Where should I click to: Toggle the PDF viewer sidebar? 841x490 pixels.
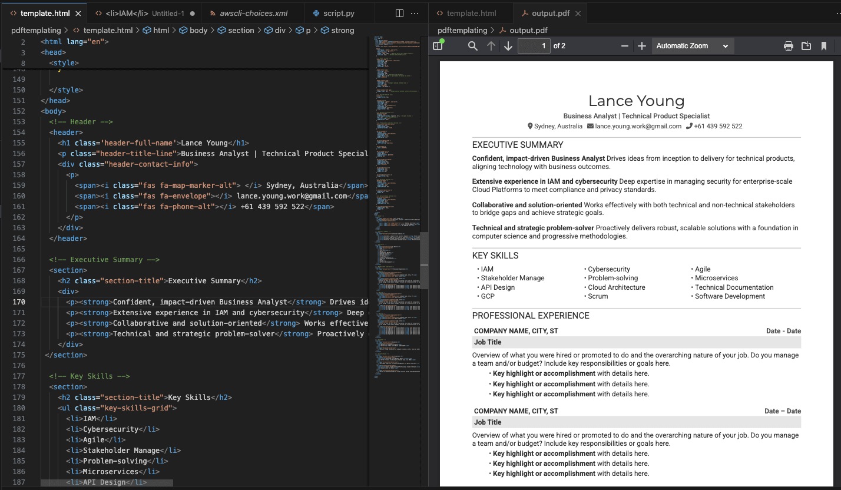click(x=438, y=46)
